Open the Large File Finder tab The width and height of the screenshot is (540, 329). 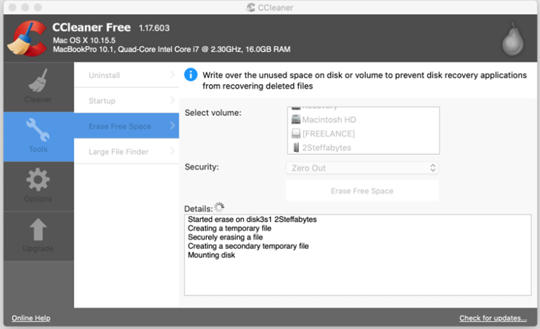pos(127,152)
